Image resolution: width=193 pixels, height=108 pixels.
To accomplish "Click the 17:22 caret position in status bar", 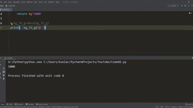I will pyautogui.click(x=157, y=107).
